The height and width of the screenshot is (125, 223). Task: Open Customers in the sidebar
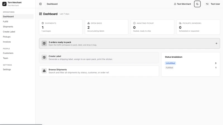click(x=18, y=53)
